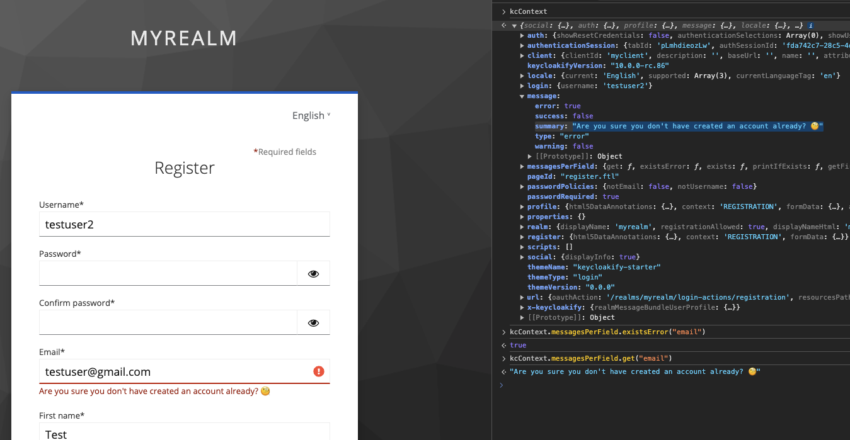Collapse the message object in console
This screenshot has height=440, width=850.
522,96
